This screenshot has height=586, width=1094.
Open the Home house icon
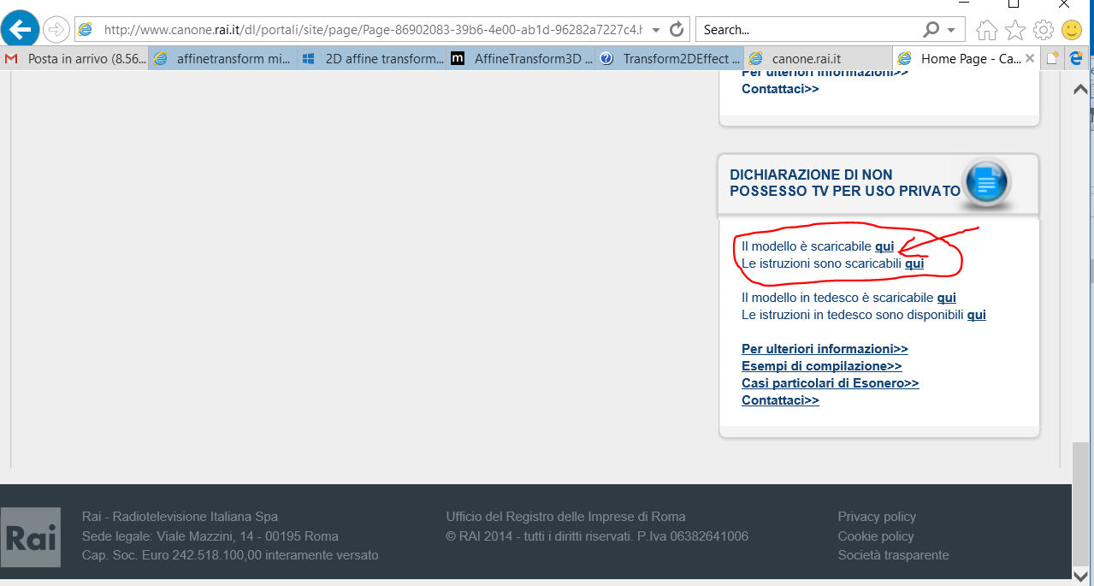coord(986,31)
